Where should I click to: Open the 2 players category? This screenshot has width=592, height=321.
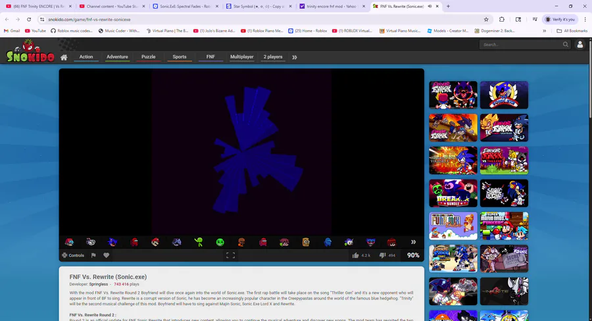click(x=272, y=57)
